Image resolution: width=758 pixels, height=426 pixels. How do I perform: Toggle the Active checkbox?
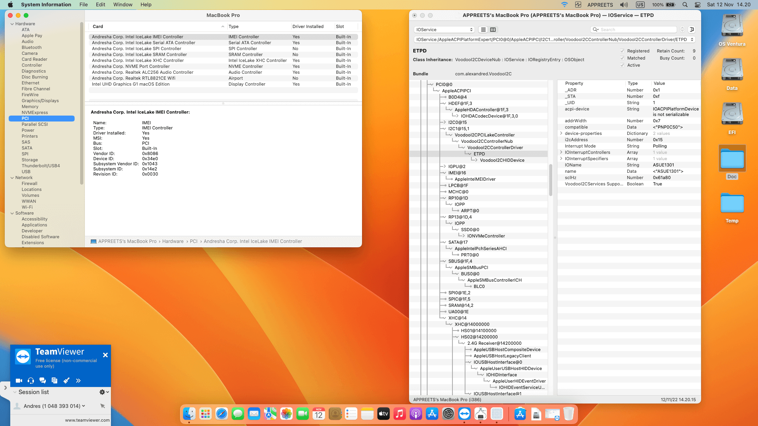pos(622,65)
